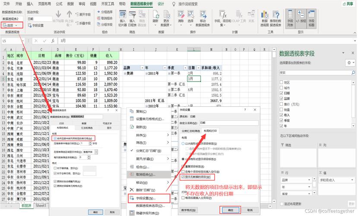
Task: Click 取消组合 (Ungroup) in the ribbon
Action: [x=105, y=18]
